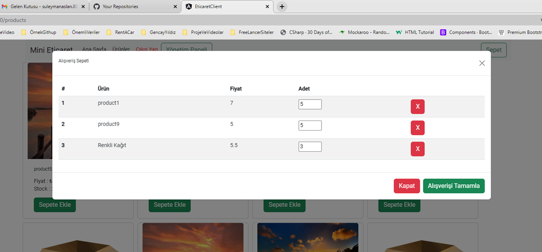Select the EticaretClient tab

click(x=227, y=7)
